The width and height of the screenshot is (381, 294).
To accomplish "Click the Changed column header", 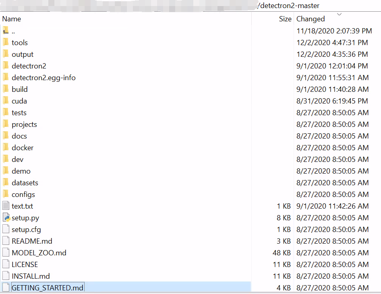I will click(x=311, y=19).
